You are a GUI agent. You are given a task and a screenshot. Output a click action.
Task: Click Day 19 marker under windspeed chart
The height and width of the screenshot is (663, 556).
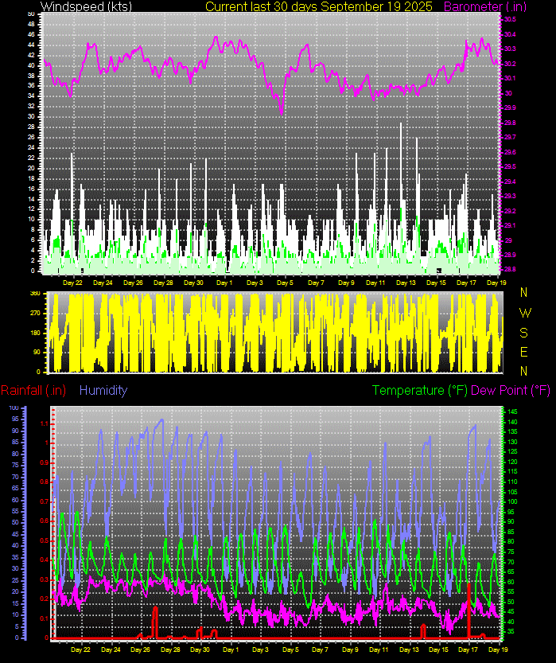pos(496,283)
